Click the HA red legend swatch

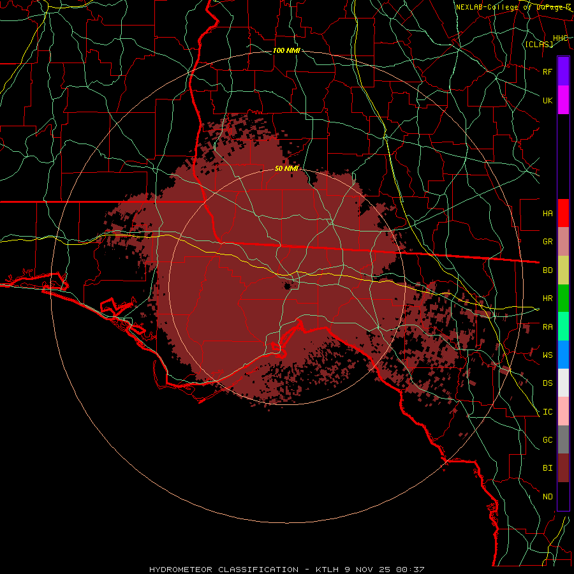point(563,213)
